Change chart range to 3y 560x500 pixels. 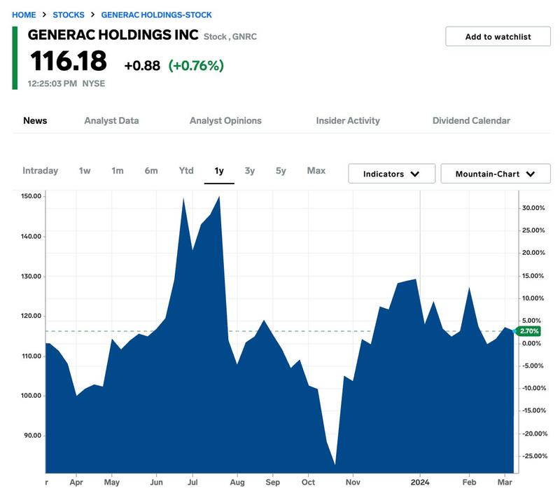point(250,171)
